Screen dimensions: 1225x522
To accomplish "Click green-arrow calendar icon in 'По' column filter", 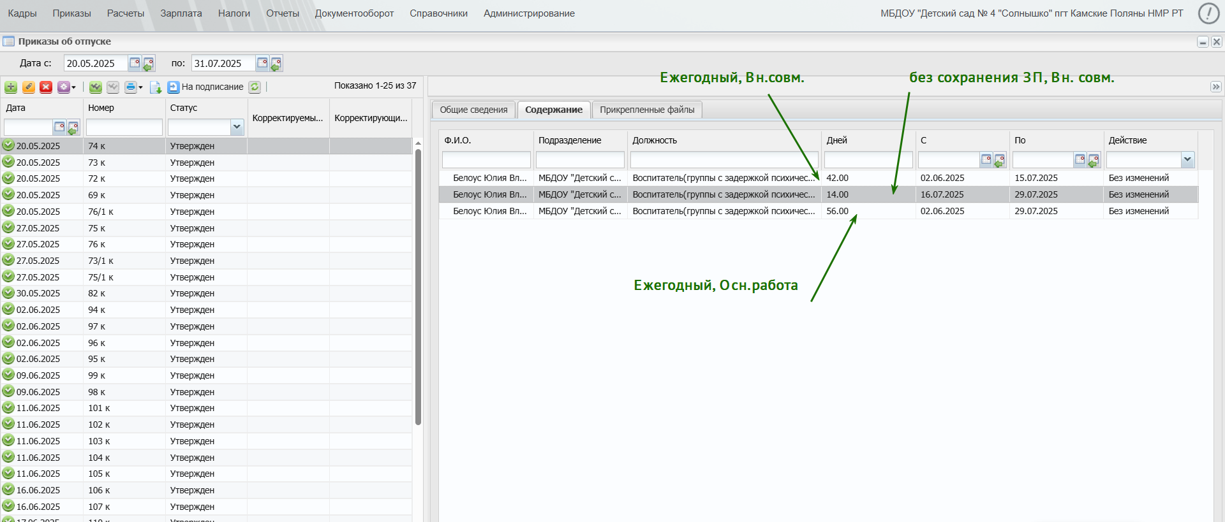I will tap(1093, 159).
